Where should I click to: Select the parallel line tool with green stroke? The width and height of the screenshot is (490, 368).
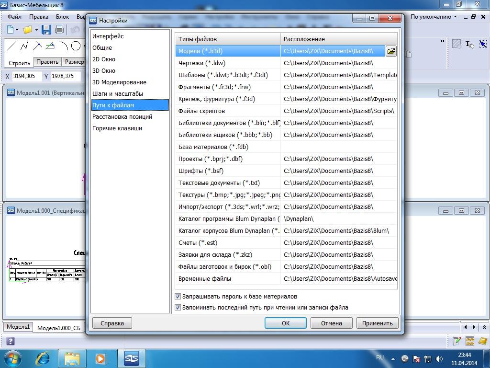point(50,46)
